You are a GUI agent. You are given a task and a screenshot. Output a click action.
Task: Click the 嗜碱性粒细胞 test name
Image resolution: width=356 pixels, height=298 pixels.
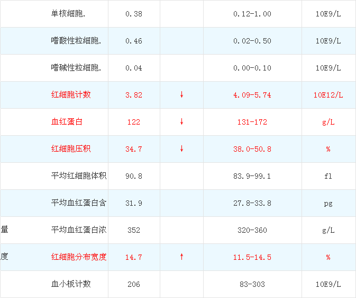[76, 68]
